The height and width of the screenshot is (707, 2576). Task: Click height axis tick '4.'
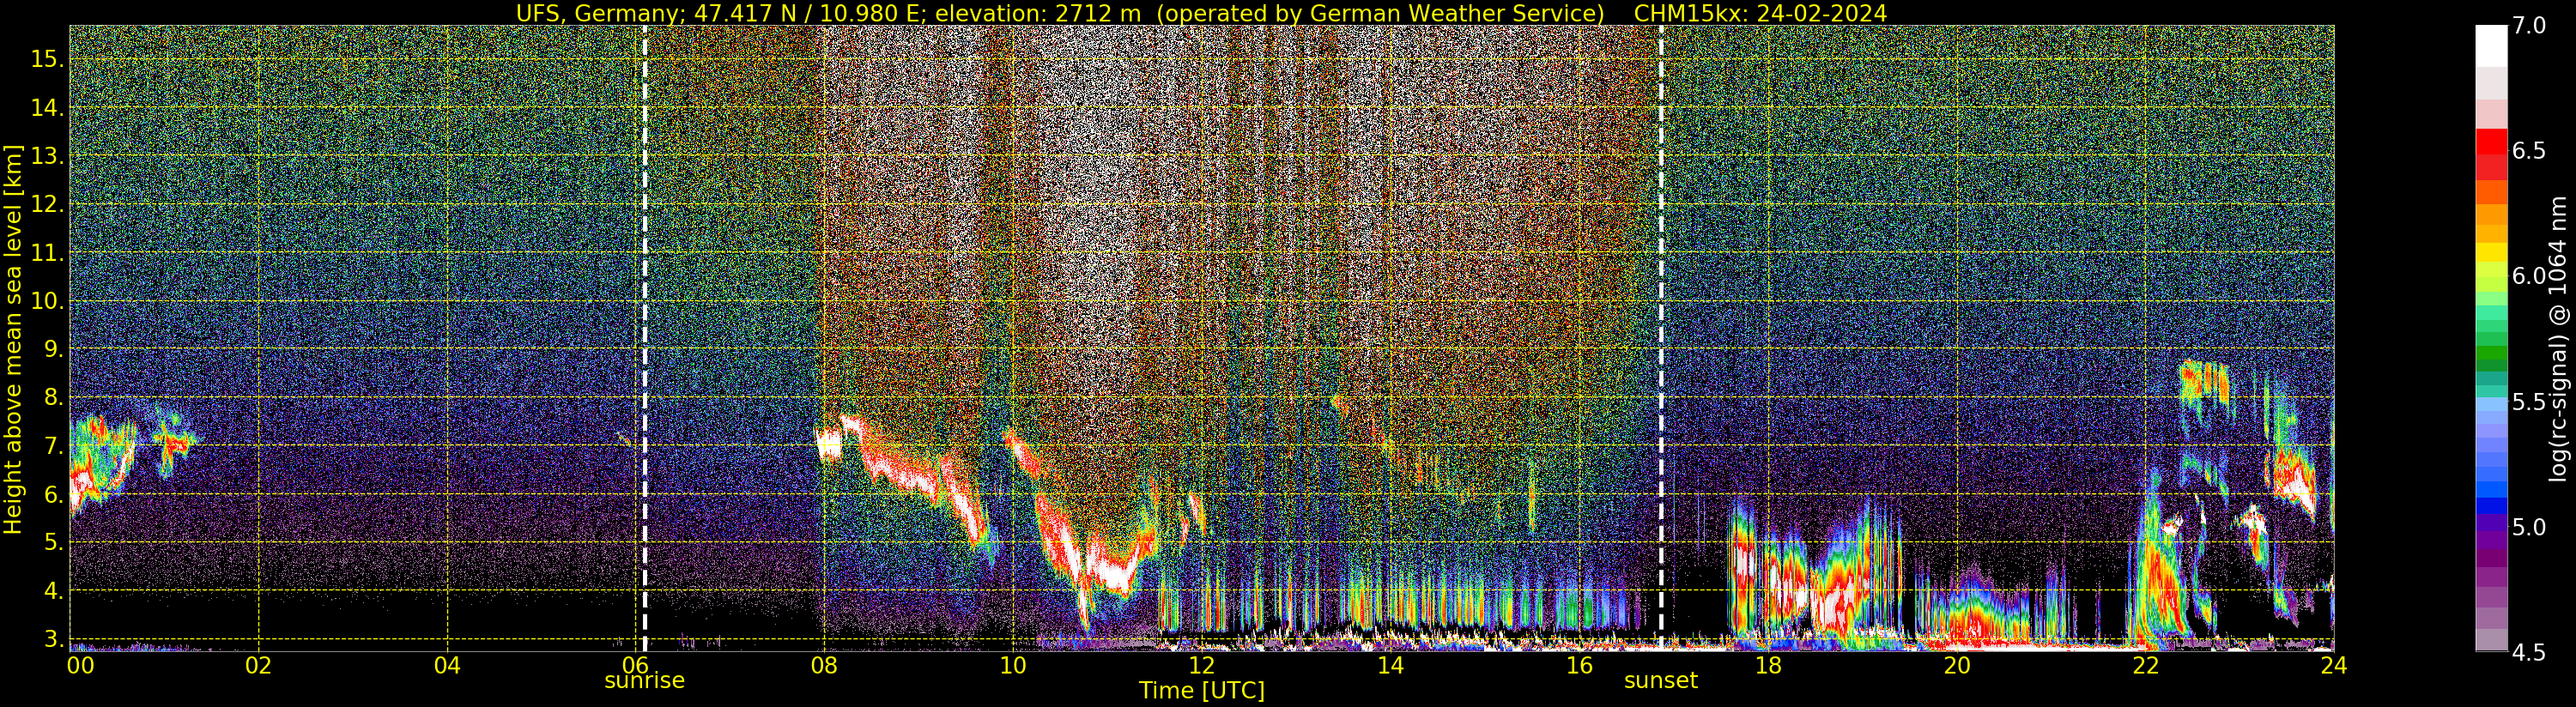(x=52, y=591)
